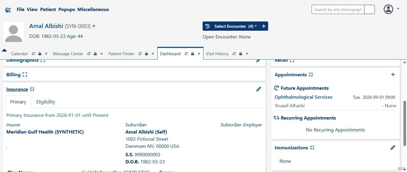Select the Eligibility tab
The height and width of the screenshot is (172, 407).
[46, 102]
